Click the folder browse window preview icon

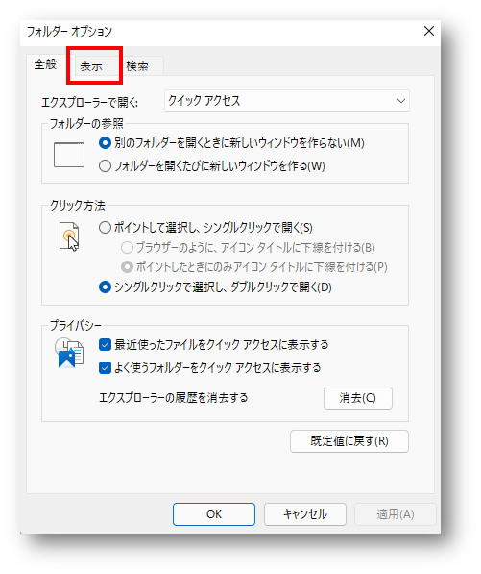69,155
